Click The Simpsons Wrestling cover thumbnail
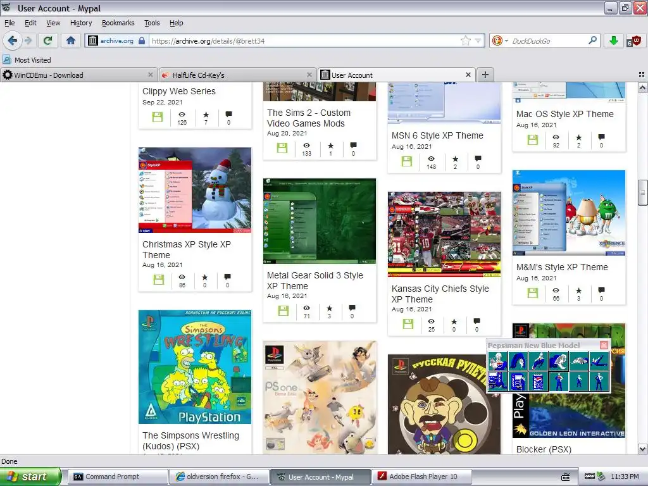Viewport: 648px width, 486px height. pos(195,367)
